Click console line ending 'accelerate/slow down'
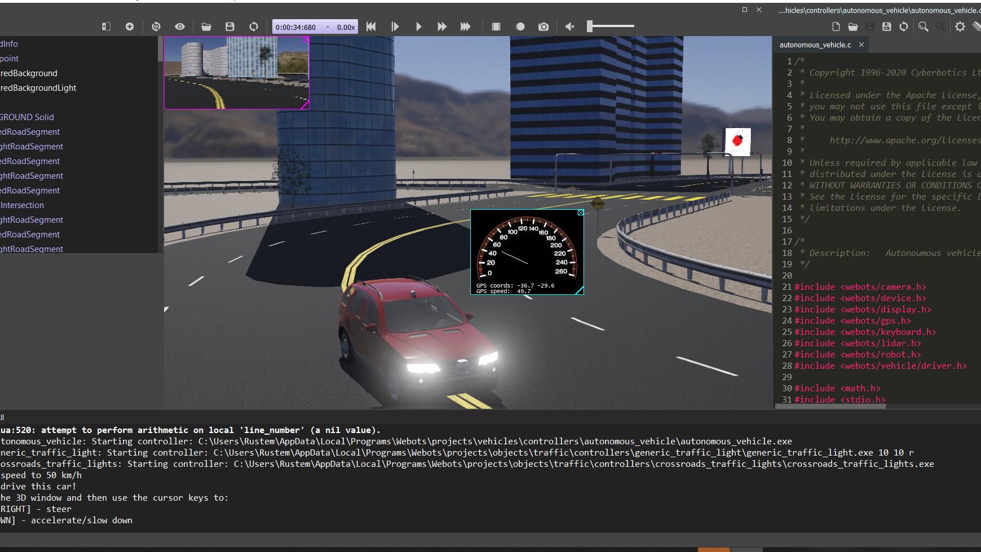Viewport: 981px width, 552px height. tap(66, 520)
